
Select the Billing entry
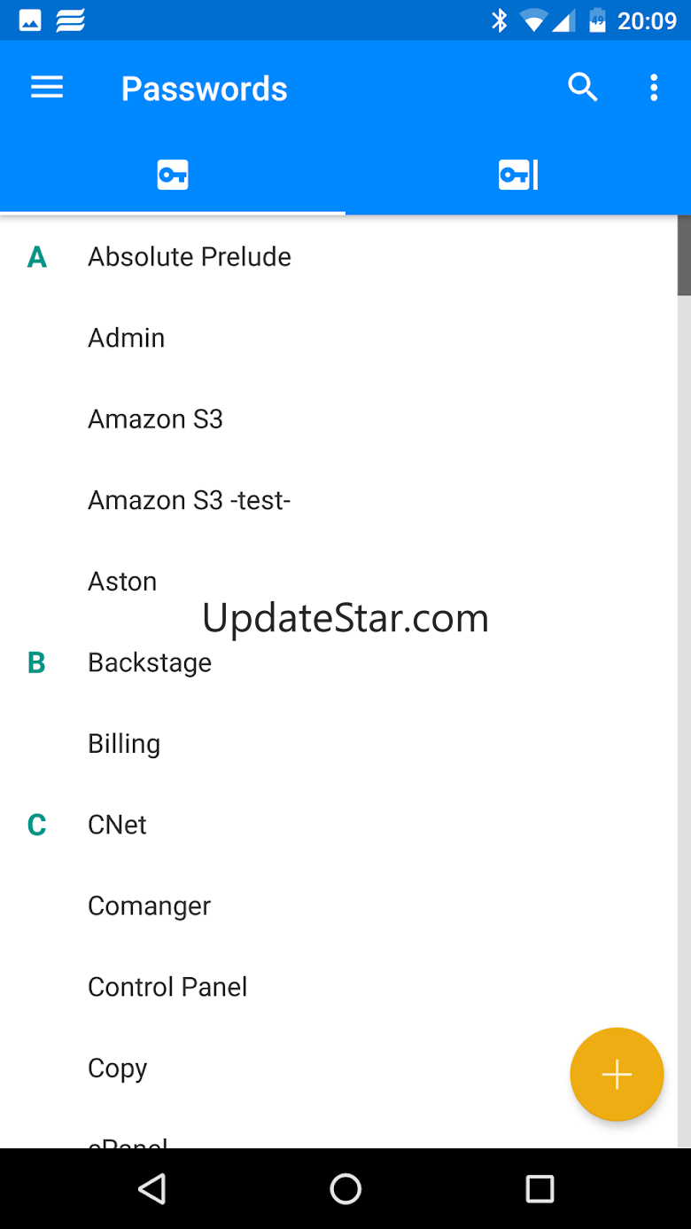click(338, 744)
